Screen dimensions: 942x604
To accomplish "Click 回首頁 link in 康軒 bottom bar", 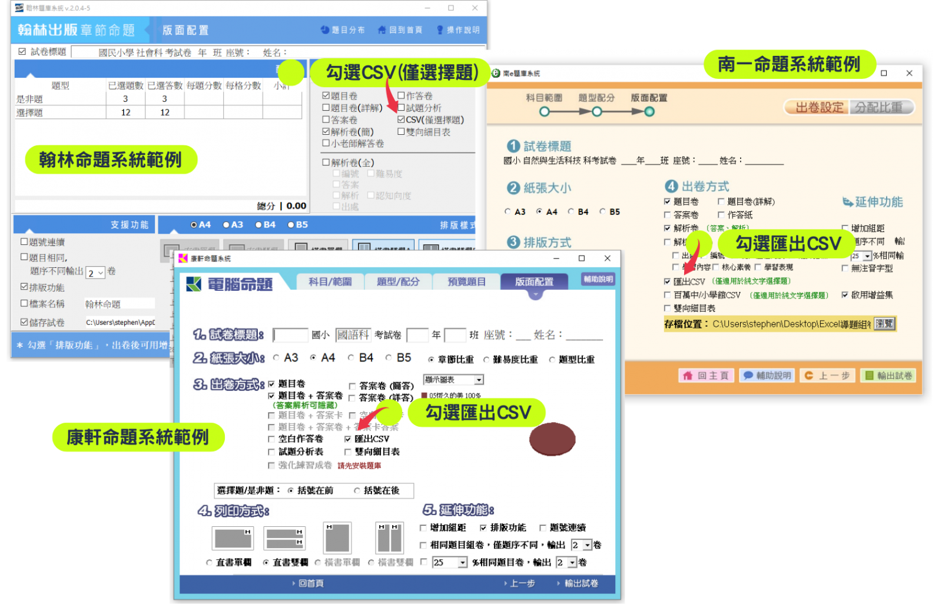I will point(308,583).
